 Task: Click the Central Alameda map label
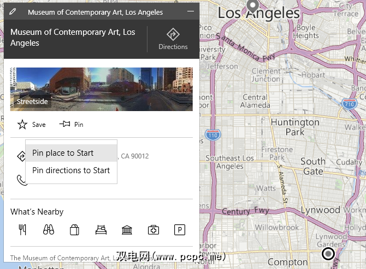tap(255, 101)
